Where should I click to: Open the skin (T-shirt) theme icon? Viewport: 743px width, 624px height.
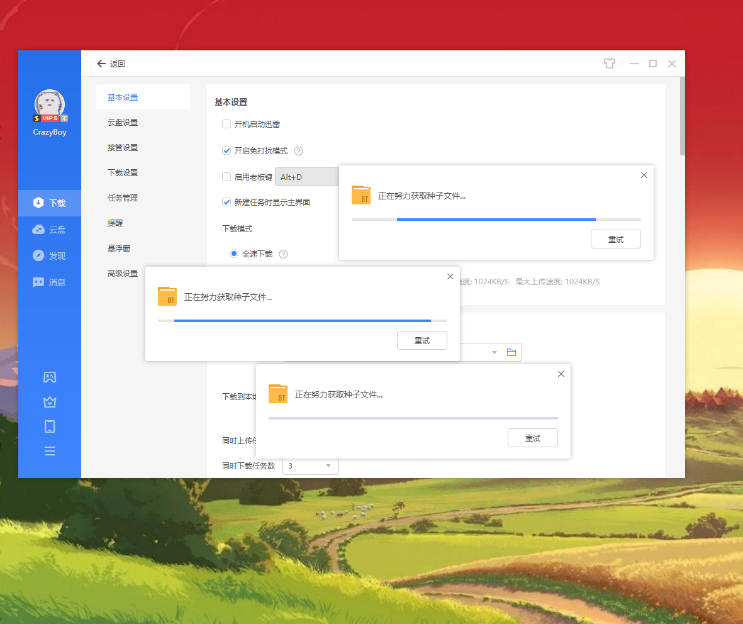[609, 64]
